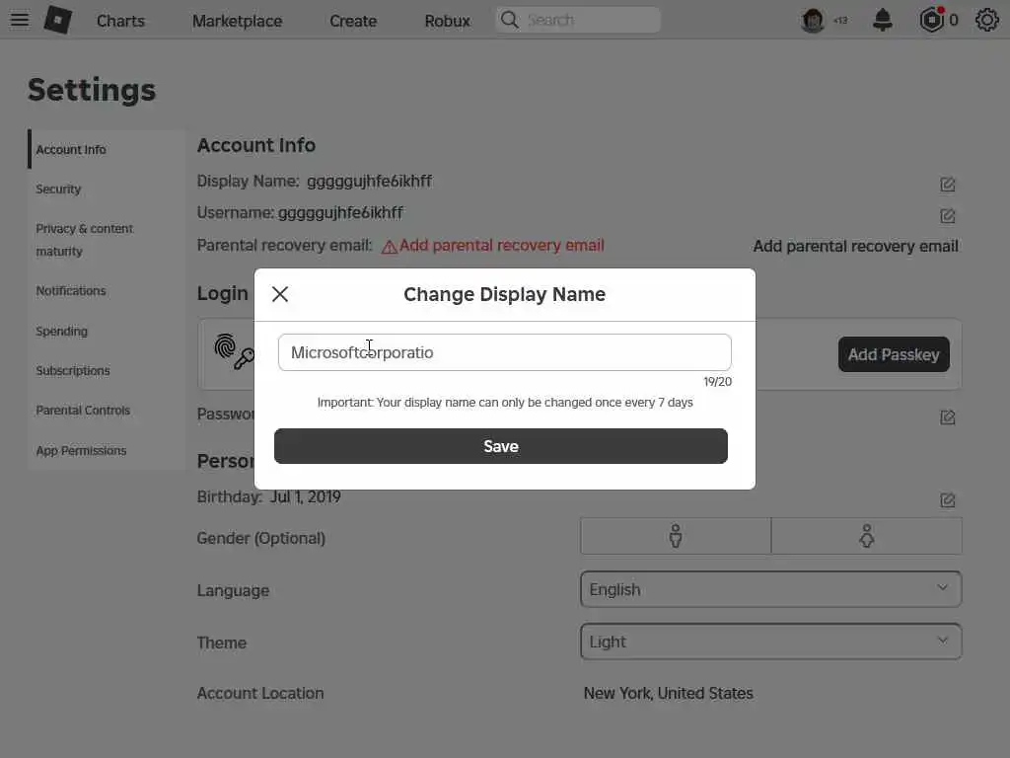Click the search magnifier icon

509,20
